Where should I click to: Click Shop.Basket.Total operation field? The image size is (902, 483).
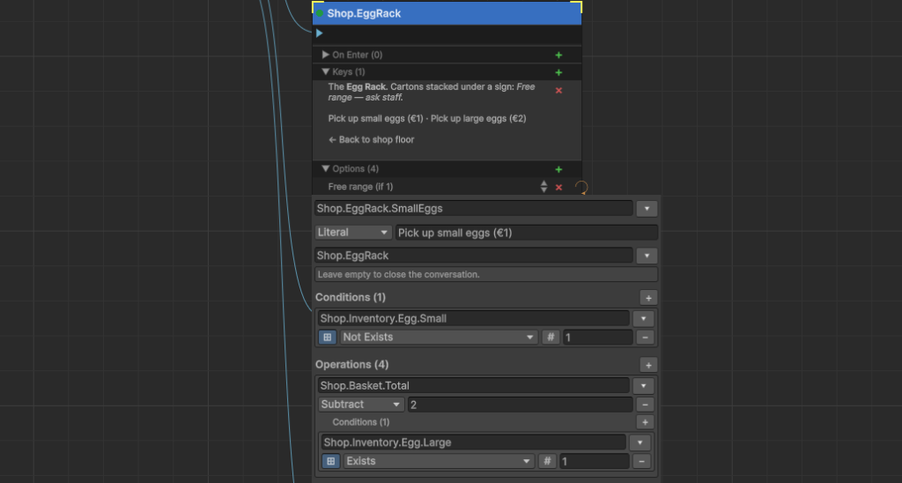(x=473, y=386)
